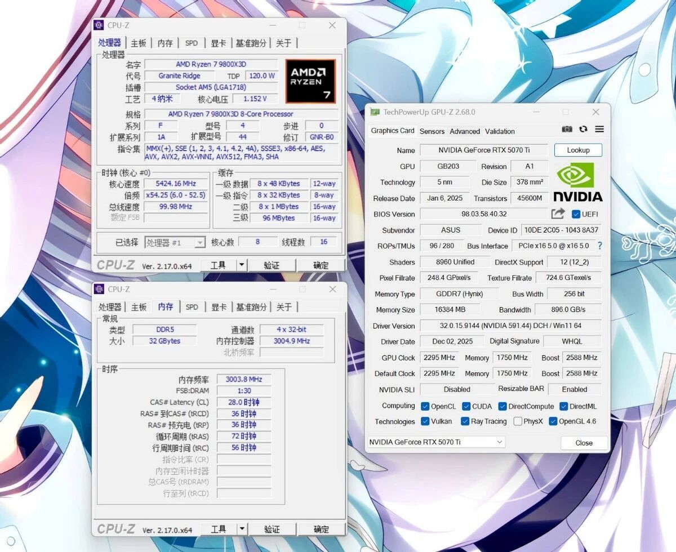Open the 主板 tab in top CPU-Z window
The width and height of the screenshot is (676, 552).
[139, 43]
